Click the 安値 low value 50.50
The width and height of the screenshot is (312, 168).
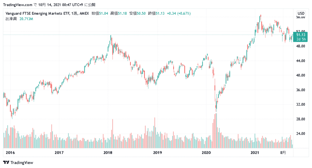point(141,13)
